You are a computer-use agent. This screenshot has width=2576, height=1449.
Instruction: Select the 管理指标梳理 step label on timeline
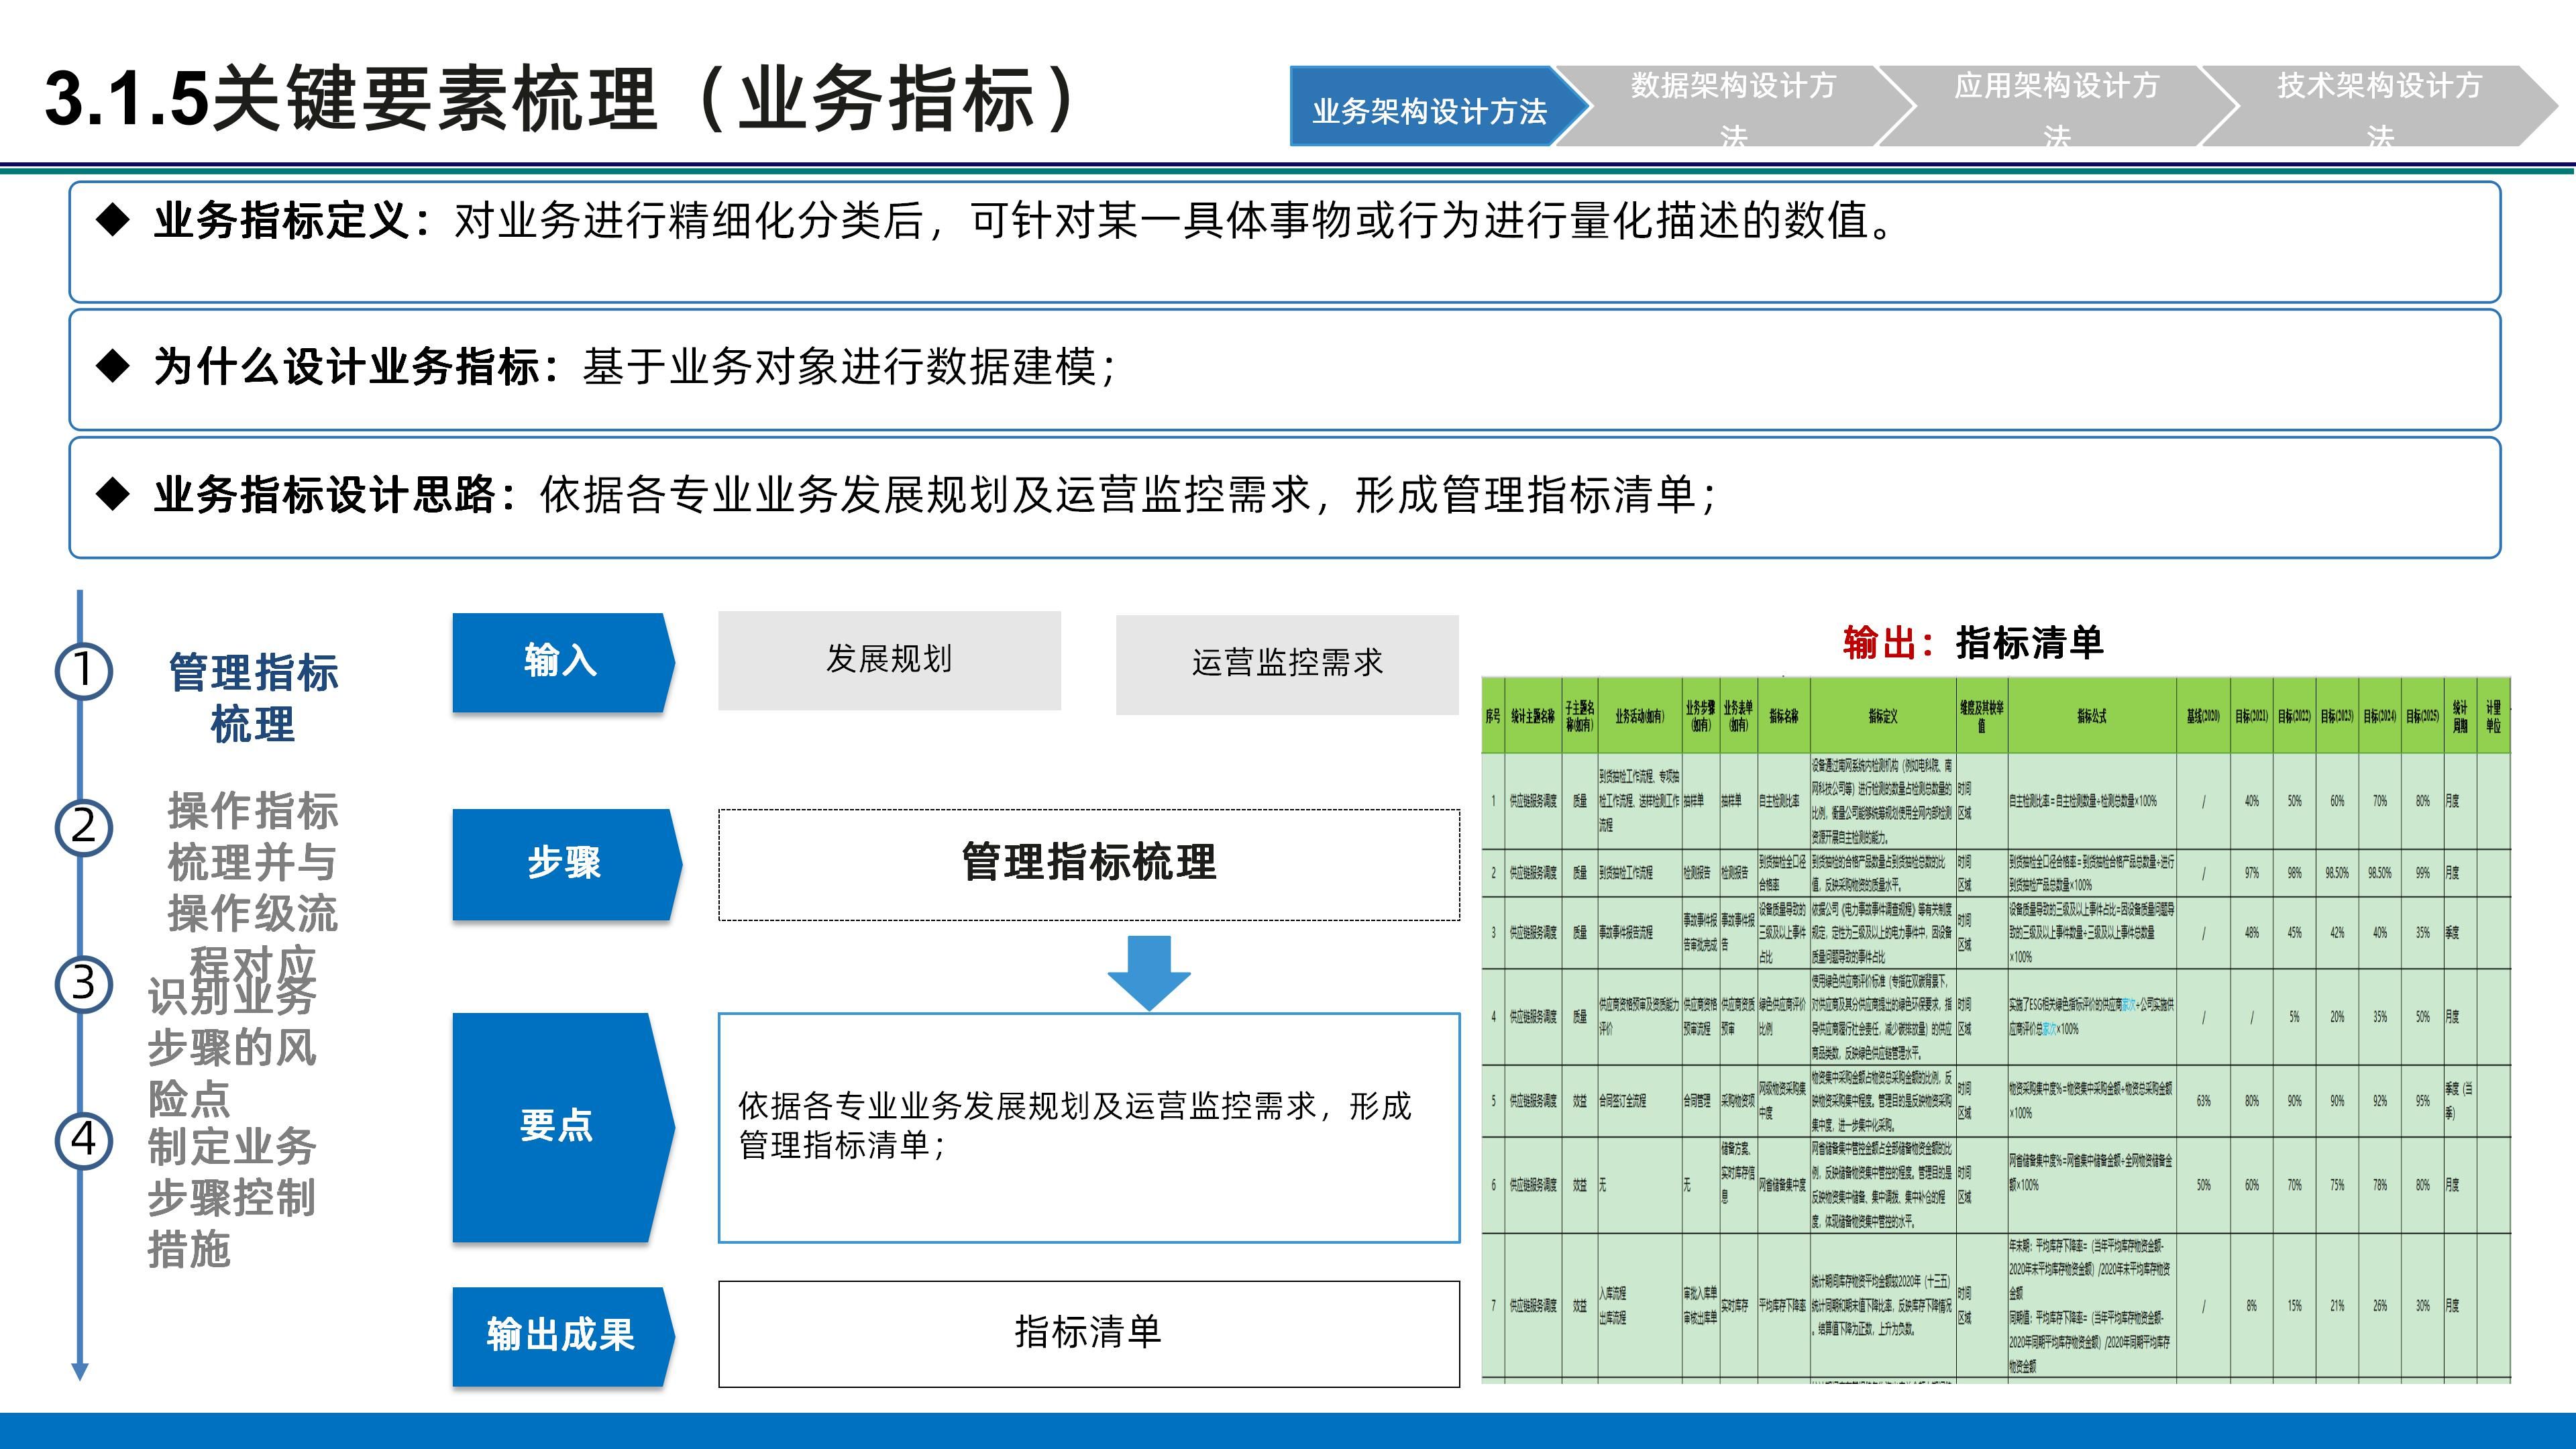click(253, 698)
